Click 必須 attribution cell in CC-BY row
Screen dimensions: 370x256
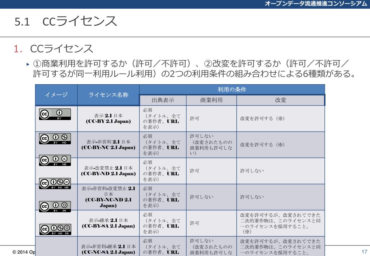point(163,119)
